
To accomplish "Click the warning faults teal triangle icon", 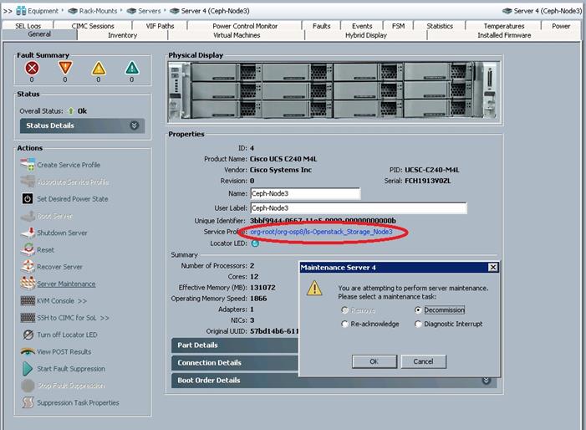I will (x=132, y=68).
